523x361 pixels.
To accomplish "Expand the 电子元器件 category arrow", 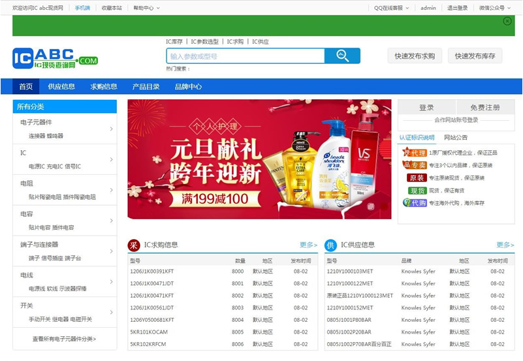I will click(112, 129).
